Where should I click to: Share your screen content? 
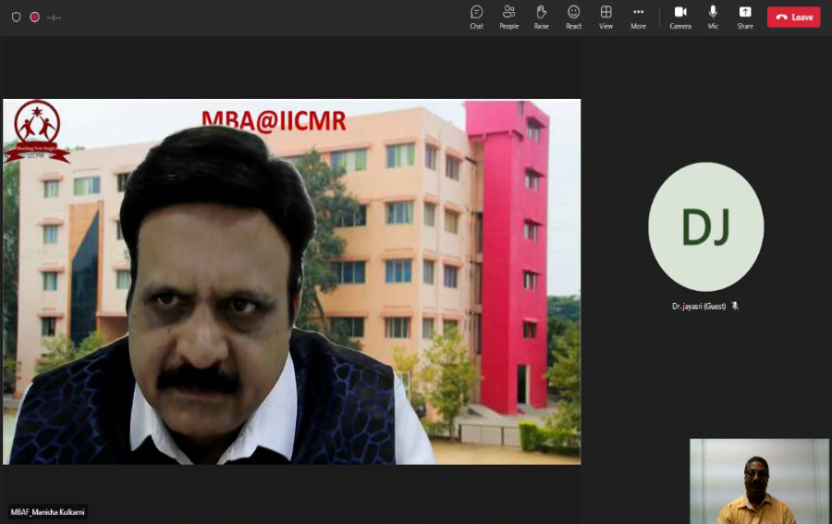(745, 17)
